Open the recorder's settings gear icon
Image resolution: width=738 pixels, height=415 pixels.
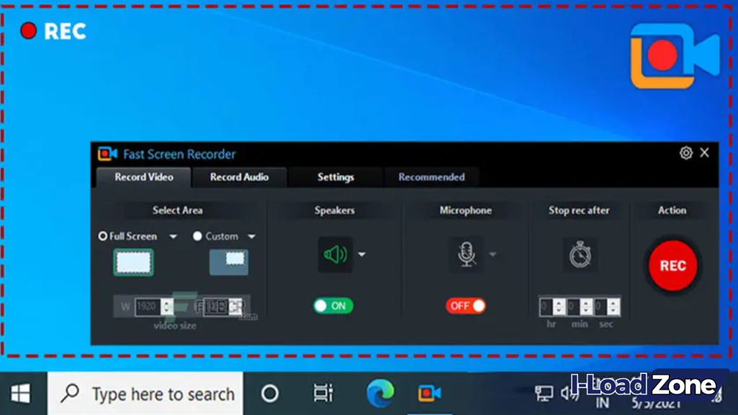685,153
